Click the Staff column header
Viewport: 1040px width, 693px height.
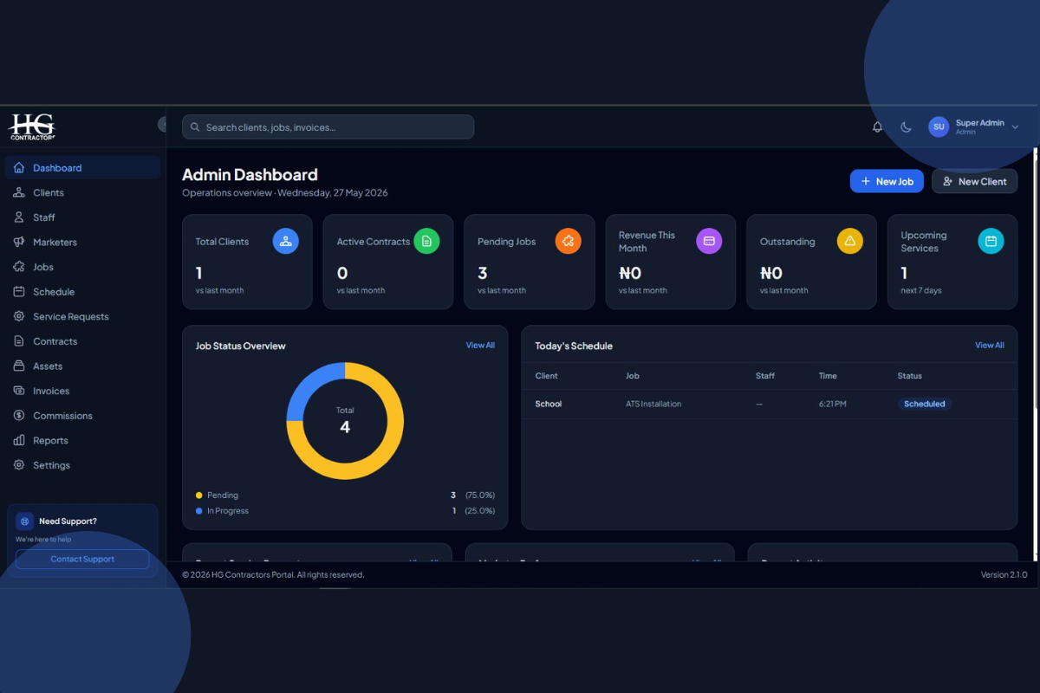[765, 376]
